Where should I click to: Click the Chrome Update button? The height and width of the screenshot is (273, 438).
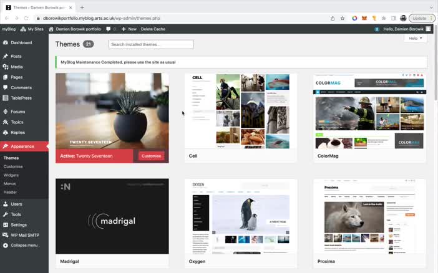422,18
